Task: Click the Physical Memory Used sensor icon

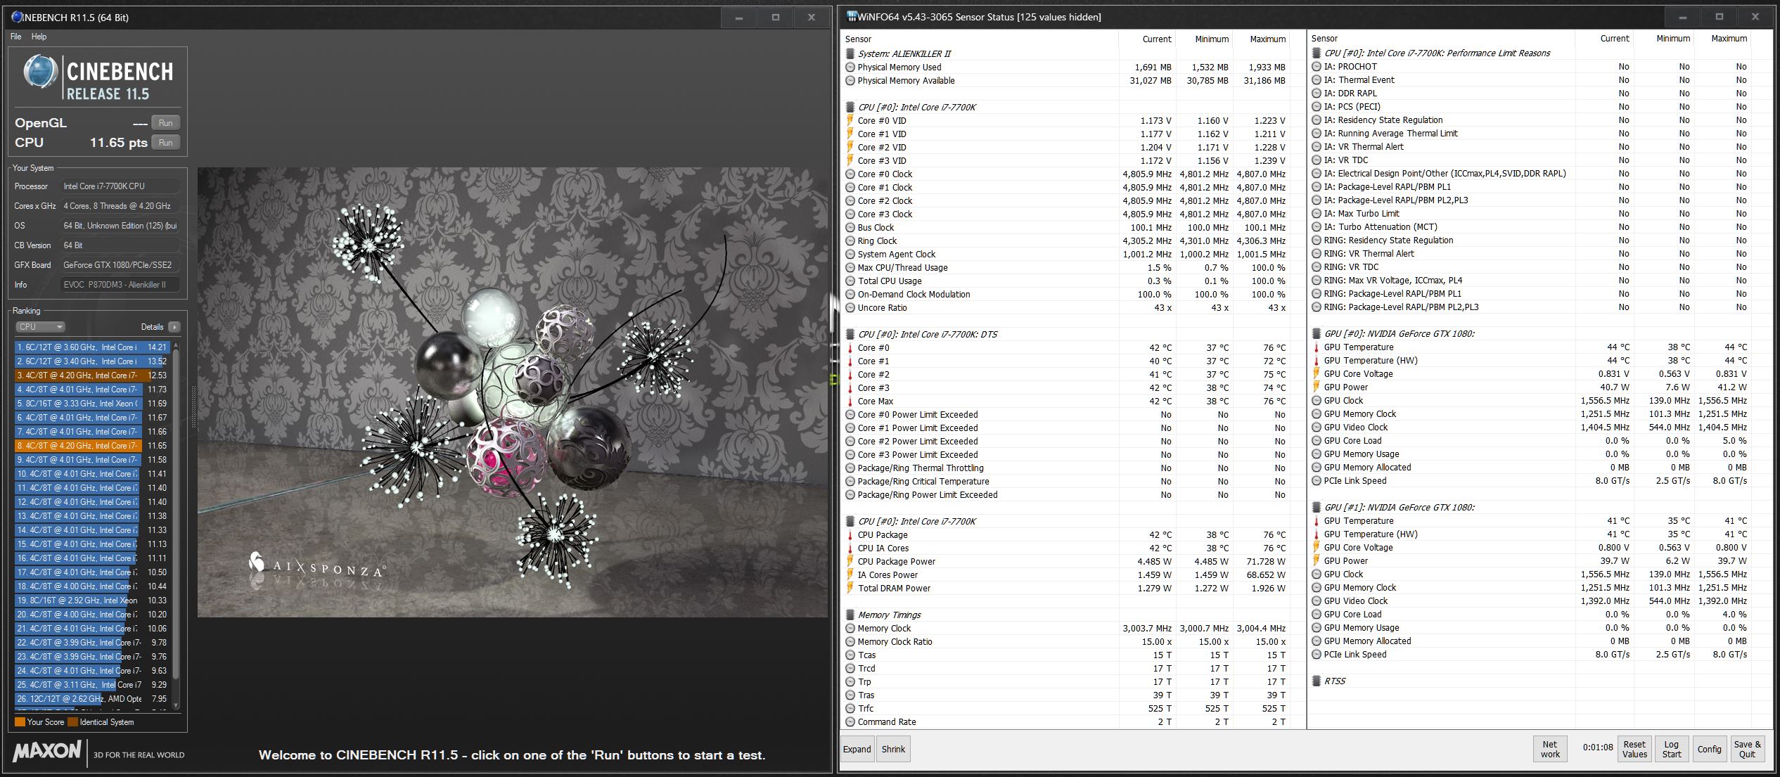Action: click(x=850, y=68)
